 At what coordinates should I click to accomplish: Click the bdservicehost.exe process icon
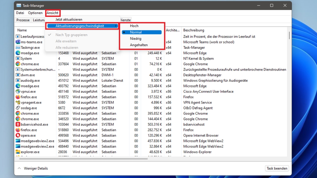pos(18,124)
